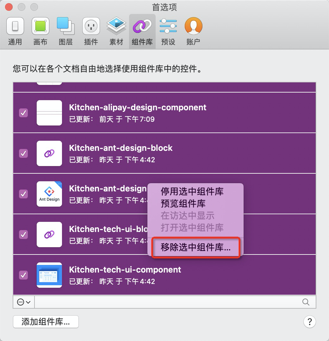Choose 移除选中组件库… in the context menu
This screenshot has width=329, height=341.
(196, 247)
